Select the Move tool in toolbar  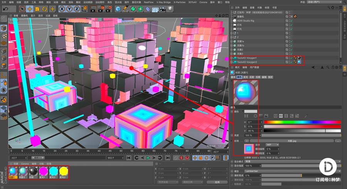click(29, 9)
